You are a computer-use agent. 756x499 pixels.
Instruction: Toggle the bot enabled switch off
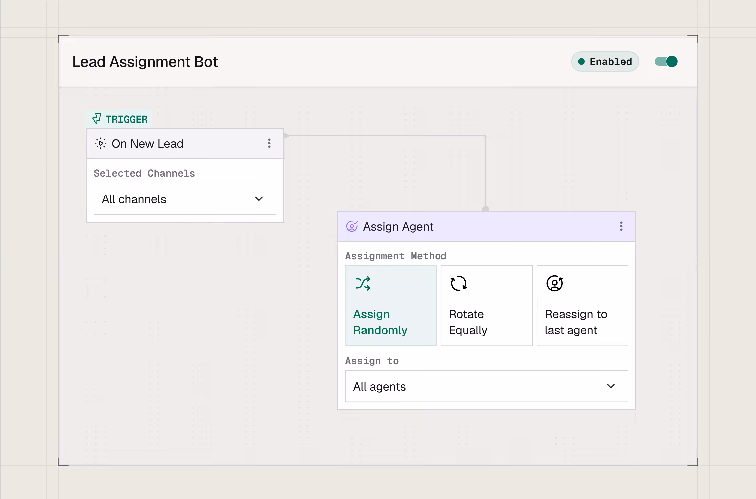(666, 62)
